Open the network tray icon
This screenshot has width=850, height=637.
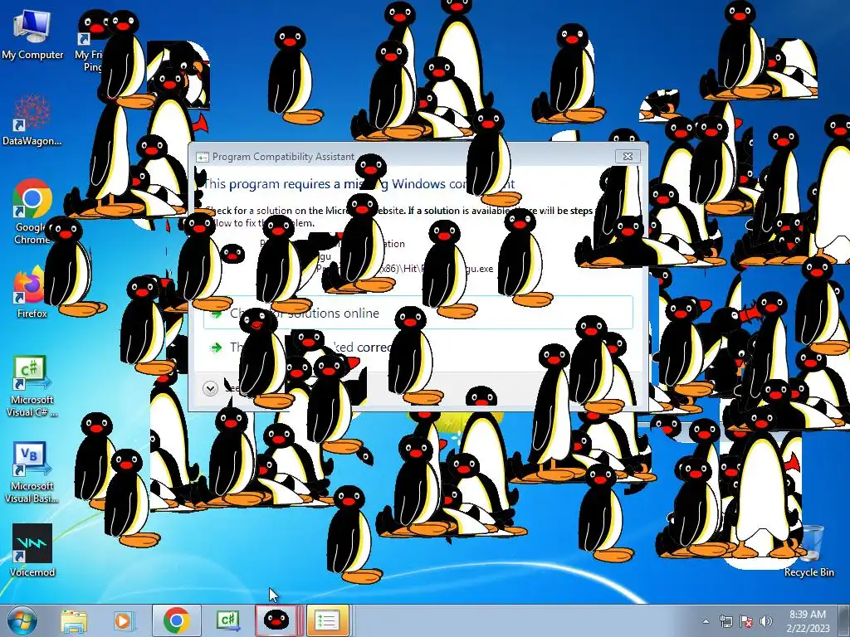[725, 621]
